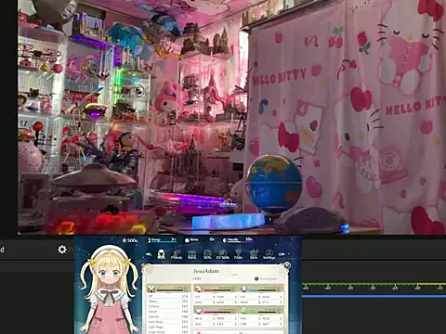The height and width of the screenshot is (334, 446).
Task: Select the teal-bar intellect stats header icon
Action: pyautogui.click(x=243, y=289)
